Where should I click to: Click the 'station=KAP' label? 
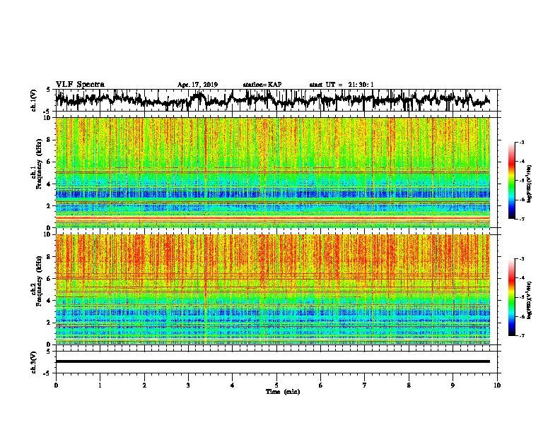262,85
